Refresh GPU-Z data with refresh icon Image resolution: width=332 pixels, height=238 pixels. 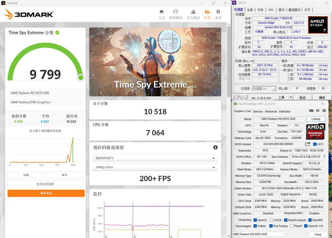[x=318, y=111]
